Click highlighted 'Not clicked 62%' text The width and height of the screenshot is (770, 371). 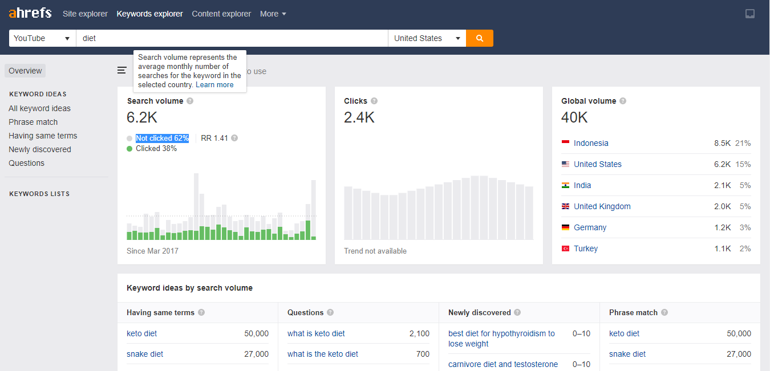(162, 138)
